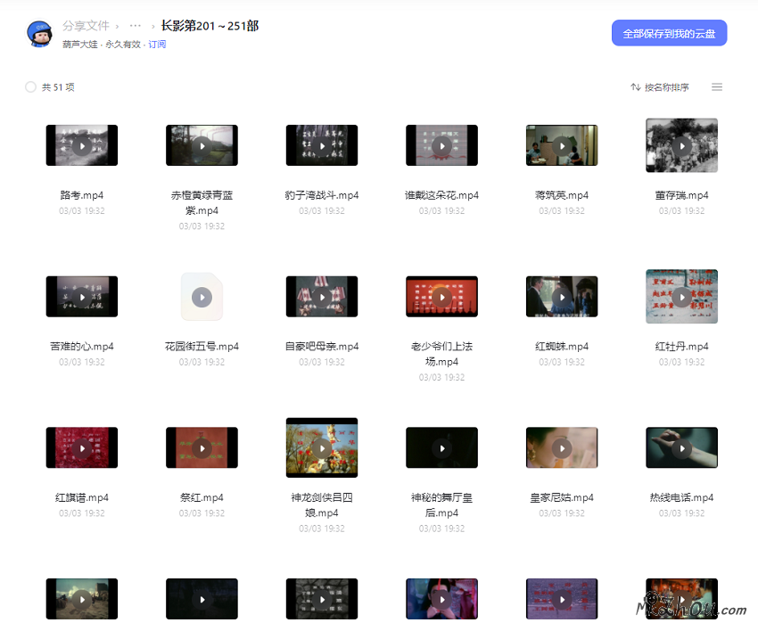Play 神秘的舞厅皇后.mp4 with its play icon
Viewport: 758px width, 631px height.
[x=441, y=447]
